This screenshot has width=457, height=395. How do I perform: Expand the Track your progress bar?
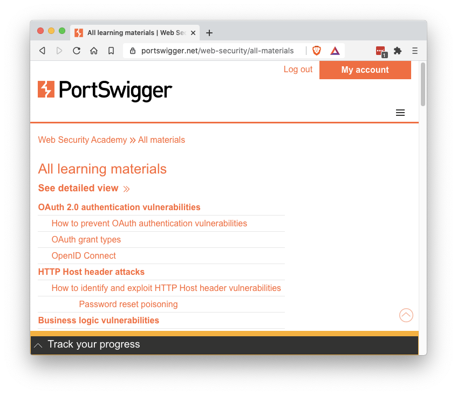pos(224,344)
